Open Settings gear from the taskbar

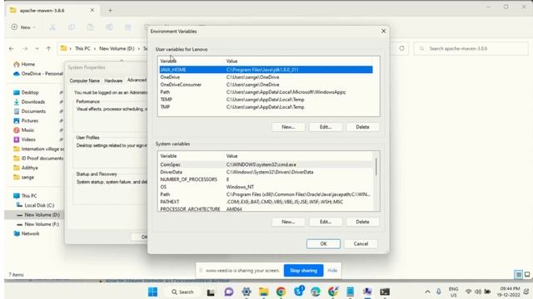tap(247, 292)
